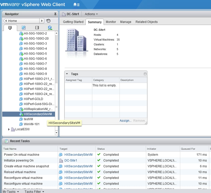Click the powered-on icon of HX-50G-100IO-6

pos(21,59)
